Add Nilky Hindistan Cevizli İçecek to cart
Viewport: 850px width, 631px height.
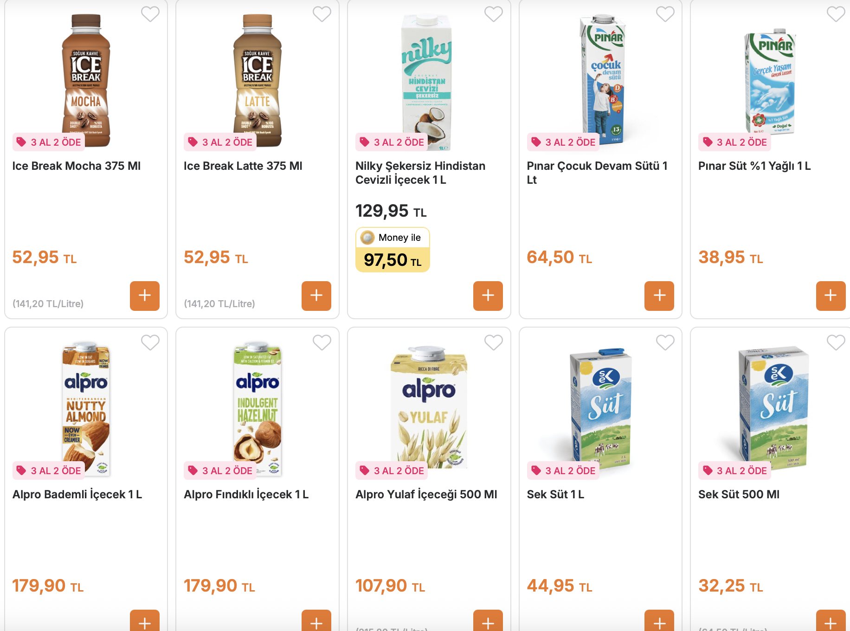click(488, 296)
